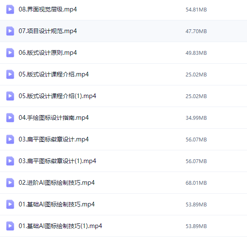247x237 pixels.
Task: Click size 56.07MB of 03.扁平图标徽章设计(1).mp4
Action: pos(196,161)
